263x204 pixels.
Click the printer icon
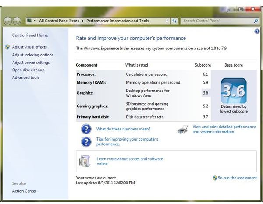(182, 129)
